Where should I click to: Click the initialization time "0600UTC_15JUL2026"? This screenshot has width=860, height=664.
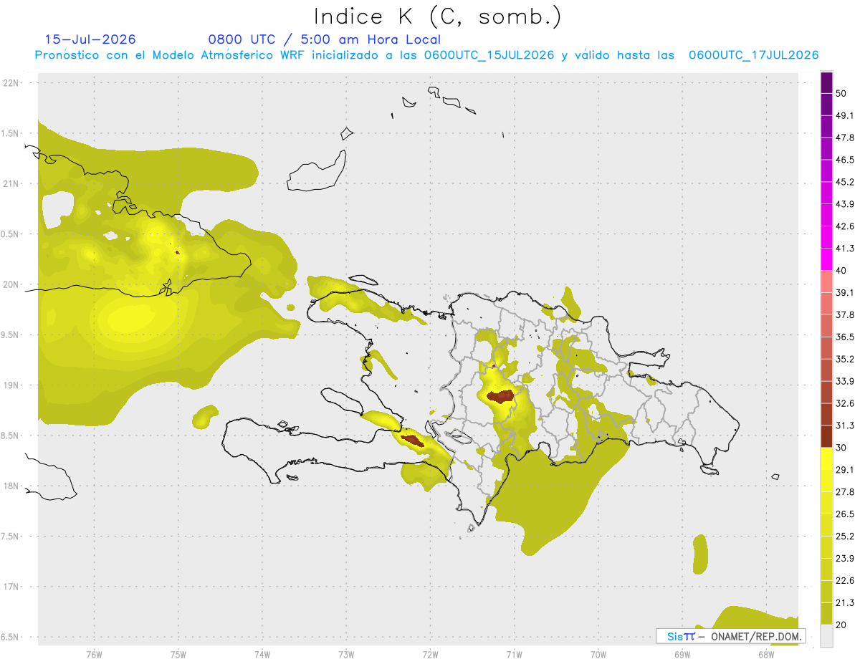[x=489, y=55]
